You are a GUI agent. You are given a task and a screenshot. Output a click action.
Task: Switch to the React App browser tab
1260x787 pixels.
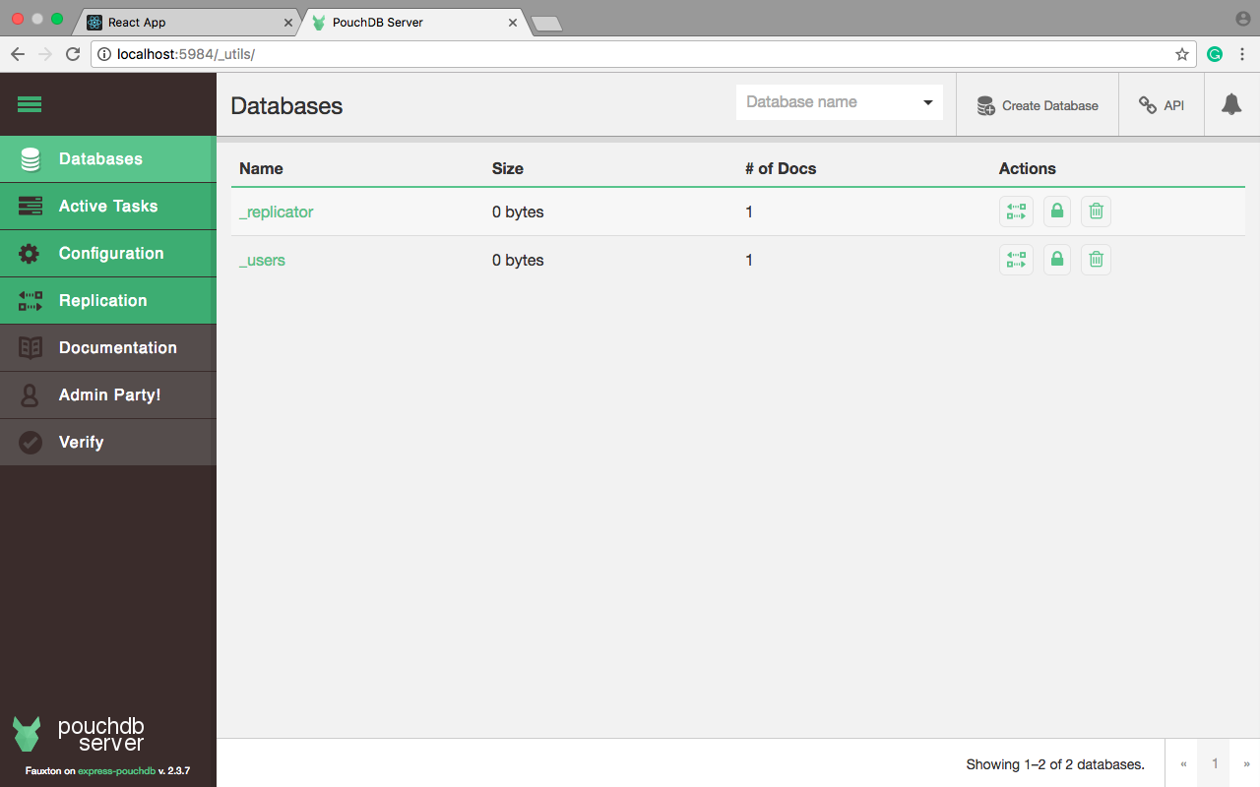187,22
